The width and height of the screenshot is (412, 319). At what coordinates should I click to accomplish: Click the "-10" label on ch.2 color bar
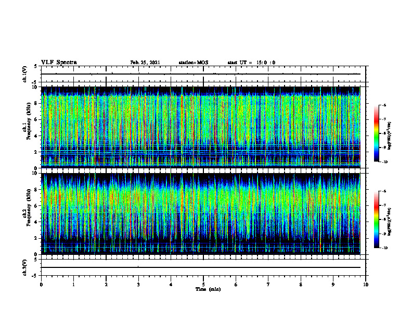pos(384,248)
